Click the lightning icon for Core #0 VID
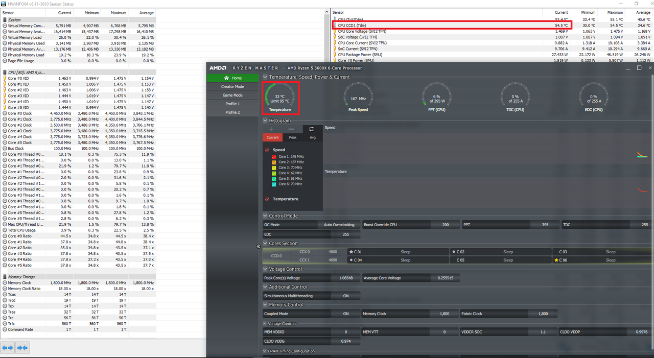This screenshot has width=654, height=358. [x=5, y=79]
